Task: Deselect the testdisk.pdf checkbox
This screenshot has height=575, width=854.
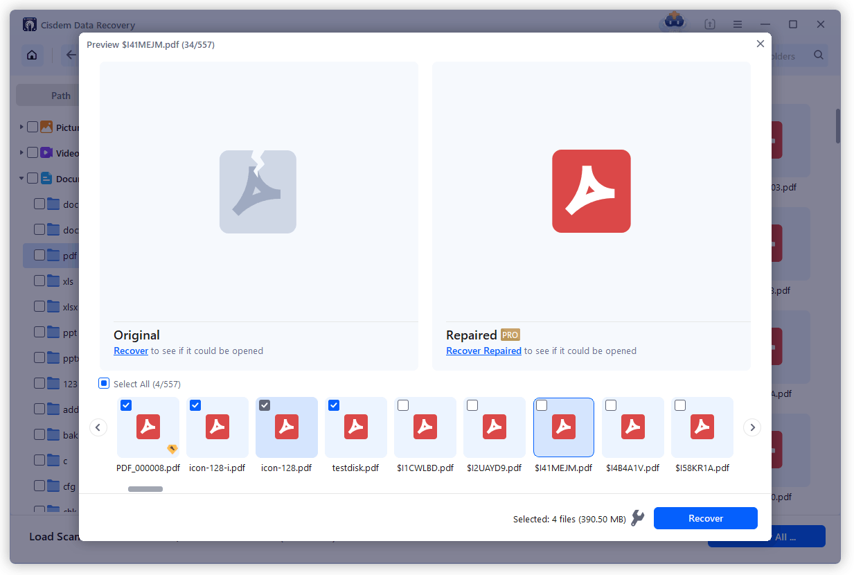Action: [x=333, y=405]
